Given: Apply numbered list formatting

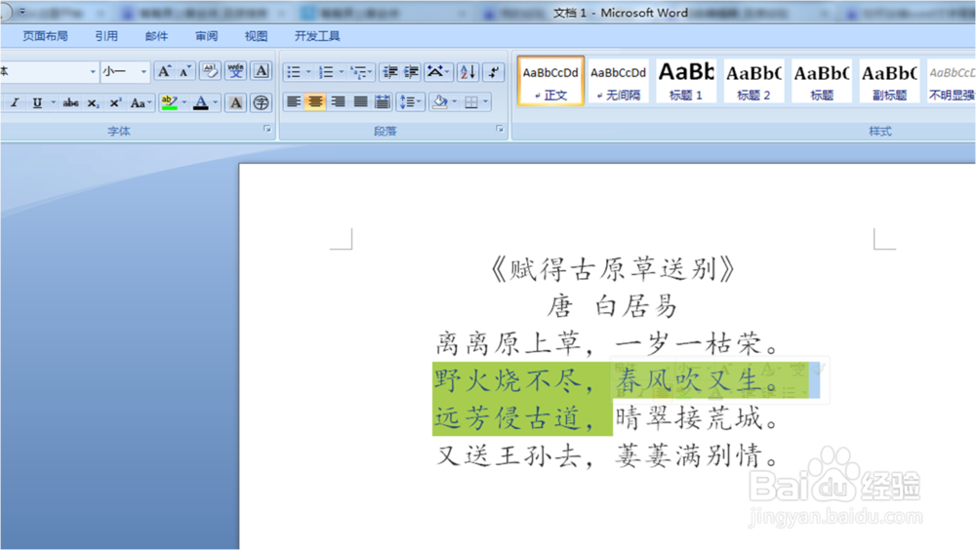Looking at the screenshot, I should pyautogui.click(x=326, y=72).
